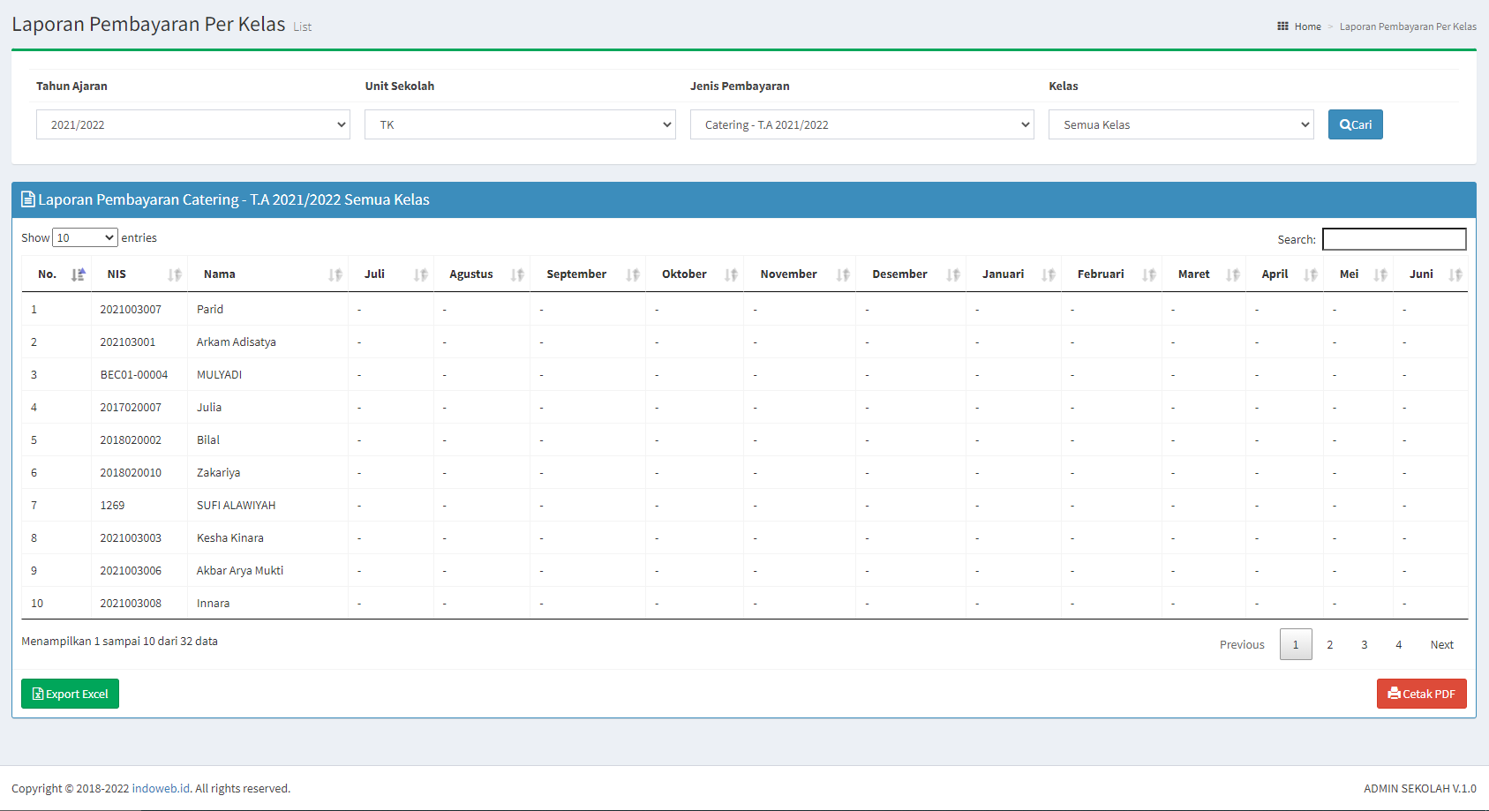
Task: Click the Nama column header label
Action: (220, 274)
